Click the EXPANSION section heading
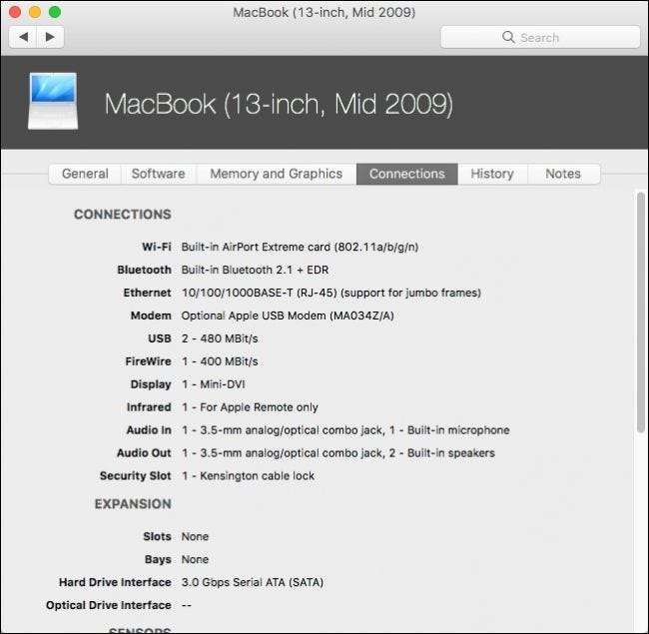 tap(133, 504)
